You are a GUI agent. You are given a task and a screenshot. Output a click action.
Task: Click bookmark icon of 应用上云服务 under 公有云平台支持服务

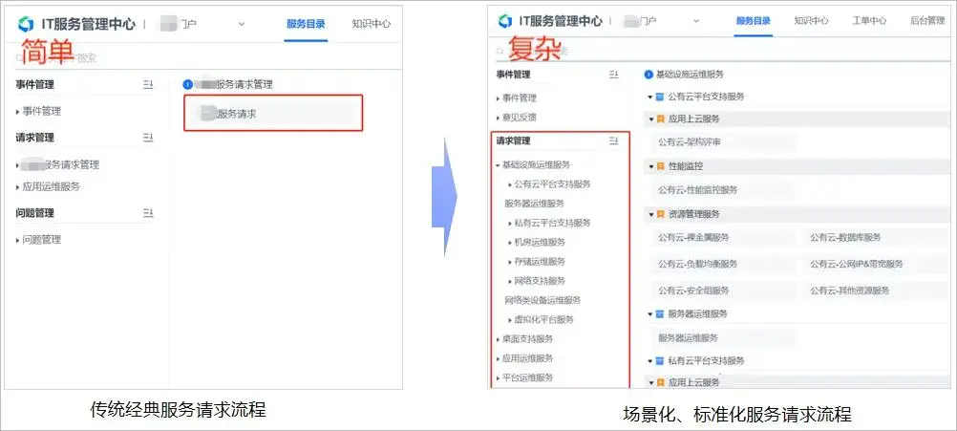point(660,119)
